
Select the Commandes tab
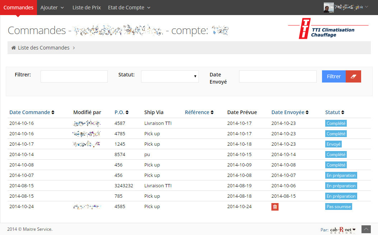(18, 8)
